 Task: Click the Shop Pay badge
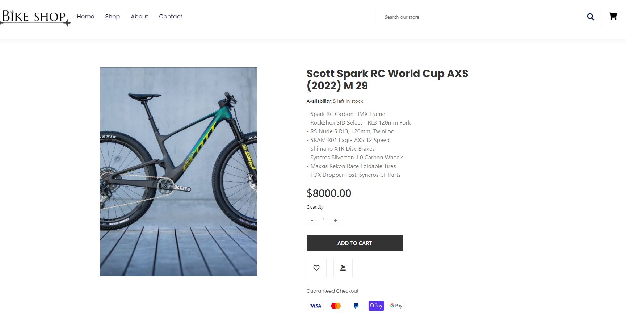376,306
